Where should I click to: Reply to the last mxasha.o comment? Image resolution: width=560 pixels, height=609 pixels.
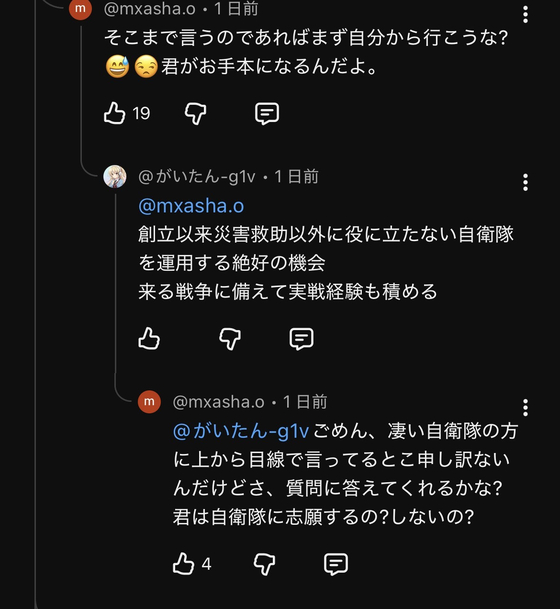[x=336, y=564]
